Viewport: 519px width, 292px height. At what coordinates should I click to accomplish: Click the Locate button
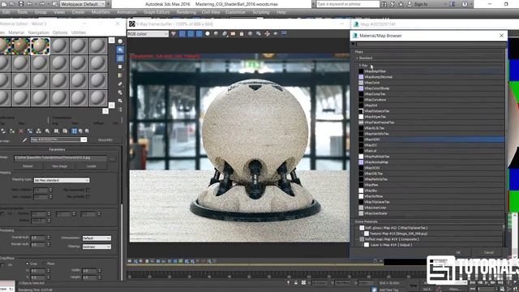(x=92, y=166)
